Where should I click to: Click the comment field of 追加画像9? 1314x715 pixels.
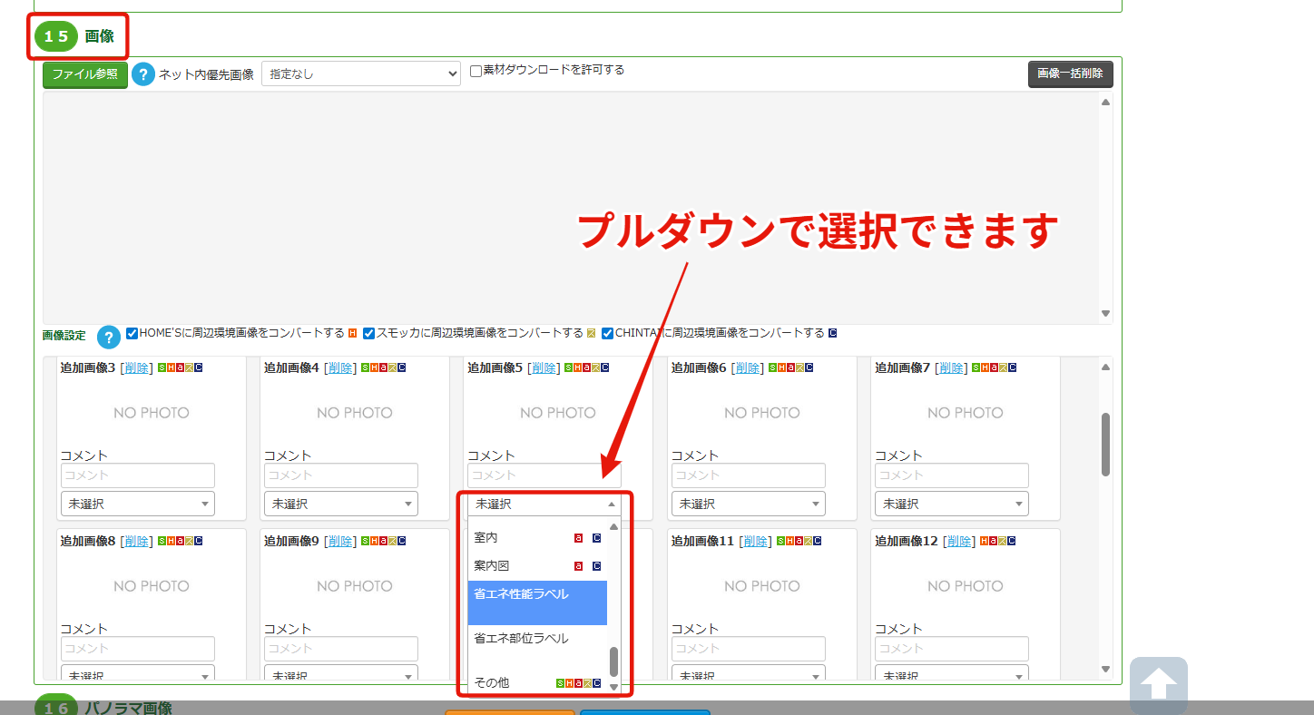(x=341, y=649)
